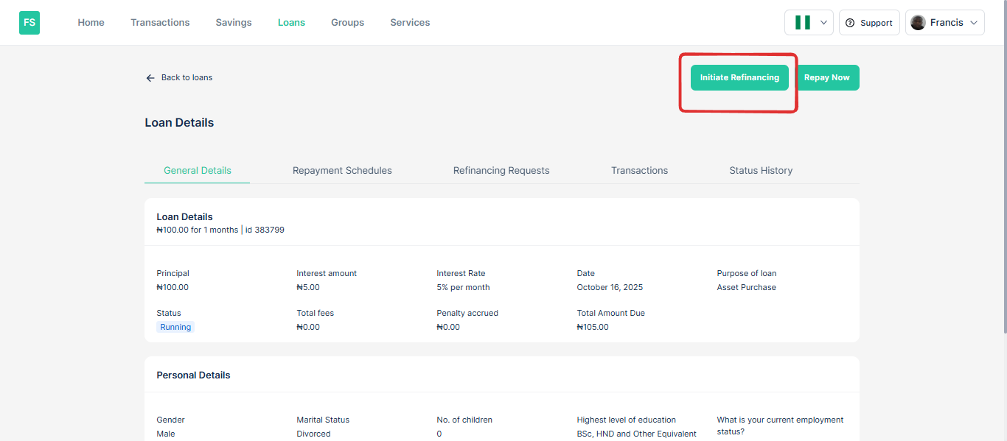Click the back arrow icon
The image size is (1007, 441).
[150, 78]
